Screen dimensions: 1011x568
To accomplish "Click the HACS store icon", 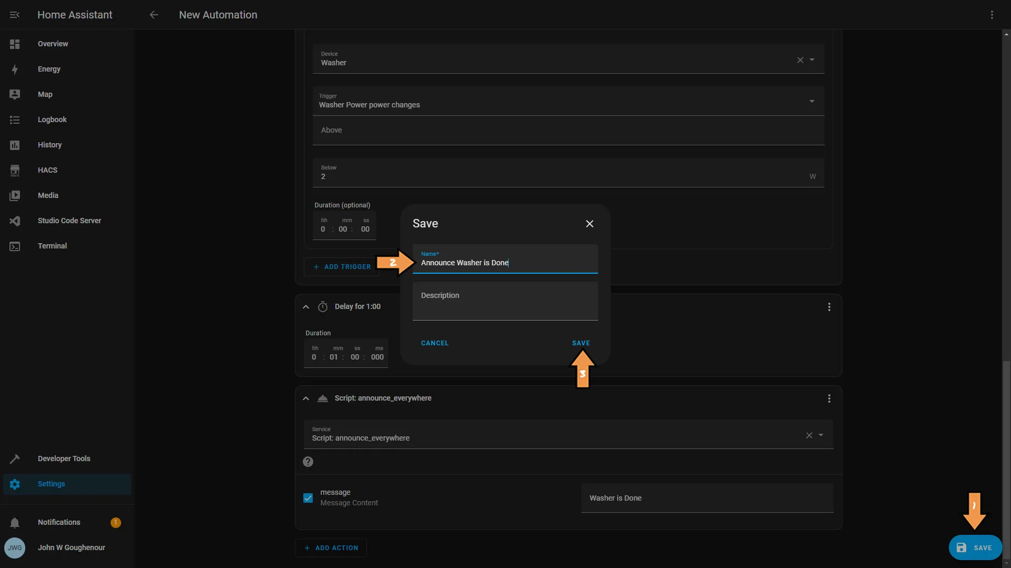I will 15,170.
